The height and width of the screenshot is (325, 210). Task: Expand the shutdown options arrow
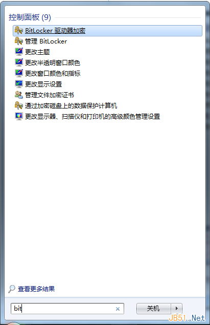(x=176, y=309)
